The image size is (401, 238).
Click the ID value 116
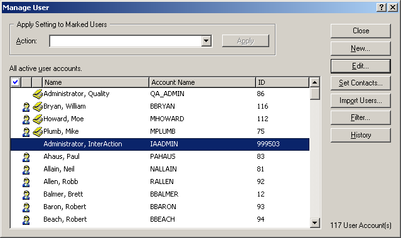click(x=263, y=107)
